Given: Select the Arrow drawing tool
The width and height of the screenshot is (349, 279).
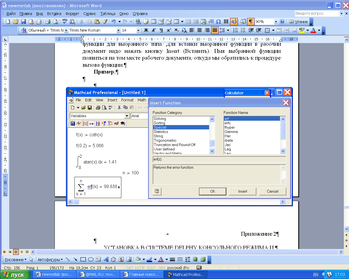Looking at the screenshot, I should coord(76,259).
